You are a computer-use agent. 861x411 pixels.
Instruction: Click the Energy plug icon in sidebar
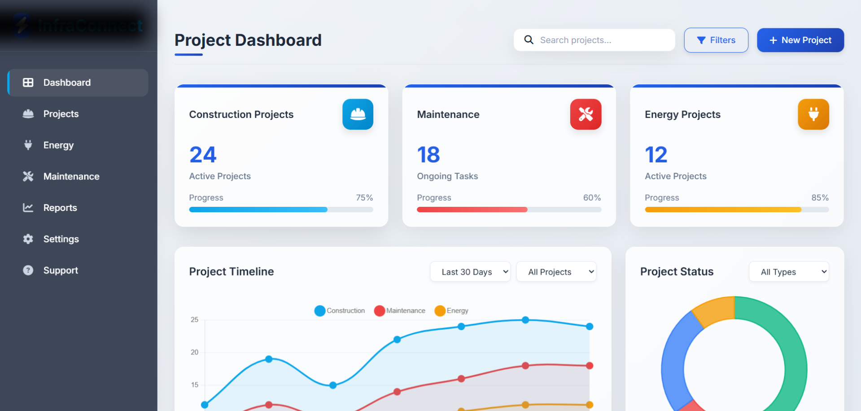click(x=28, y=145)
